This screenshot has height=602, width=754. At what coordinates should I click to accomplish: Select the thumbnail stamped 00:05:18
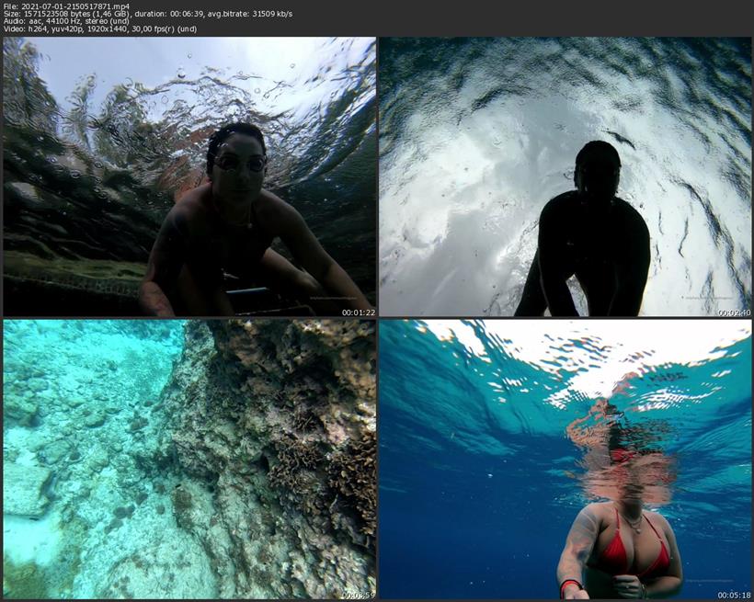coord(565,459)
